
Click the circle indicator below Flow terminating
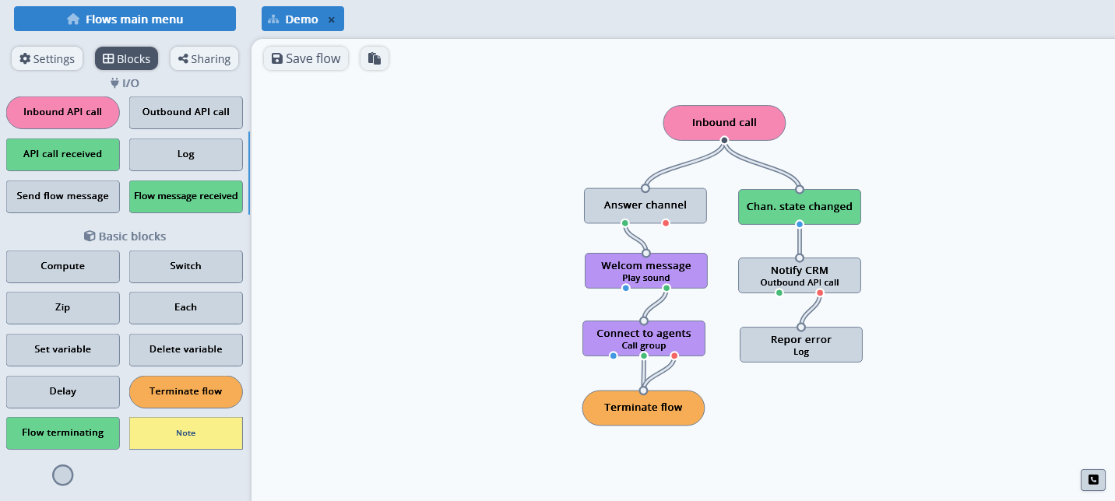tap(62, 475)
